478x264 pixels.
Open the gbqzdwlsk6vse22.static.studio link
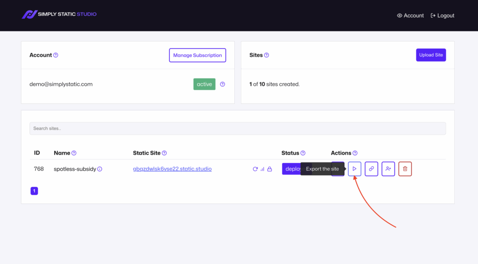[x=172, y=169]
